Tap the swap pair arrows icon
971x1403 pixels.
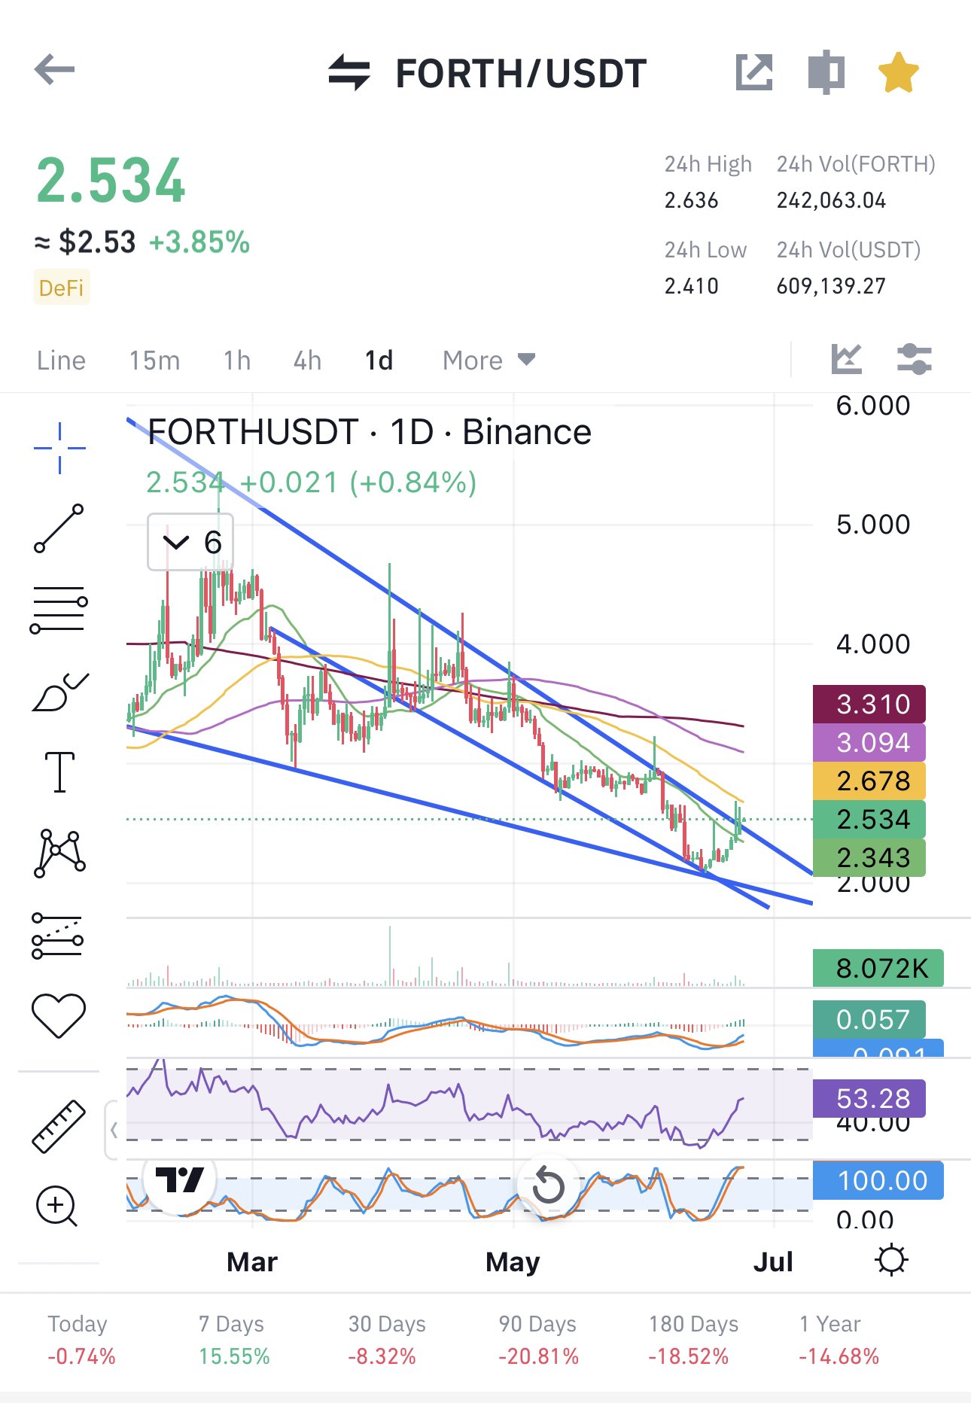349,72
